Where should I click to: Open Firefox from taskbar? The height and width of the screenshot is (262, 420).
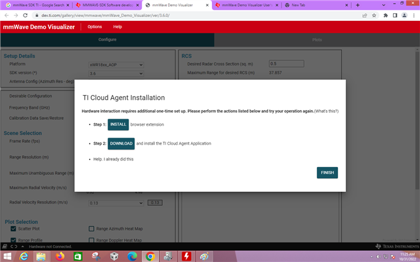pyautogui.click(x=60, y=257)
